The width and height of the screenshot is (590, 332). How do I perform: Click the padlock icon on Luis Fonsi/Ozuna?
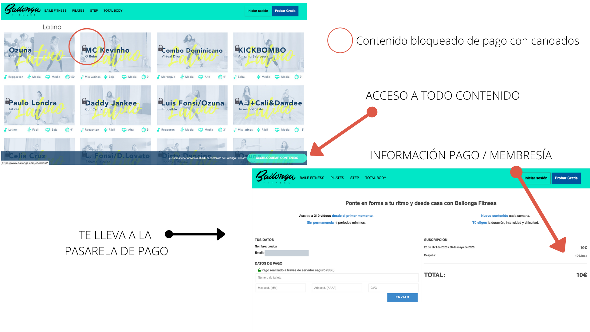click(160, 101)
